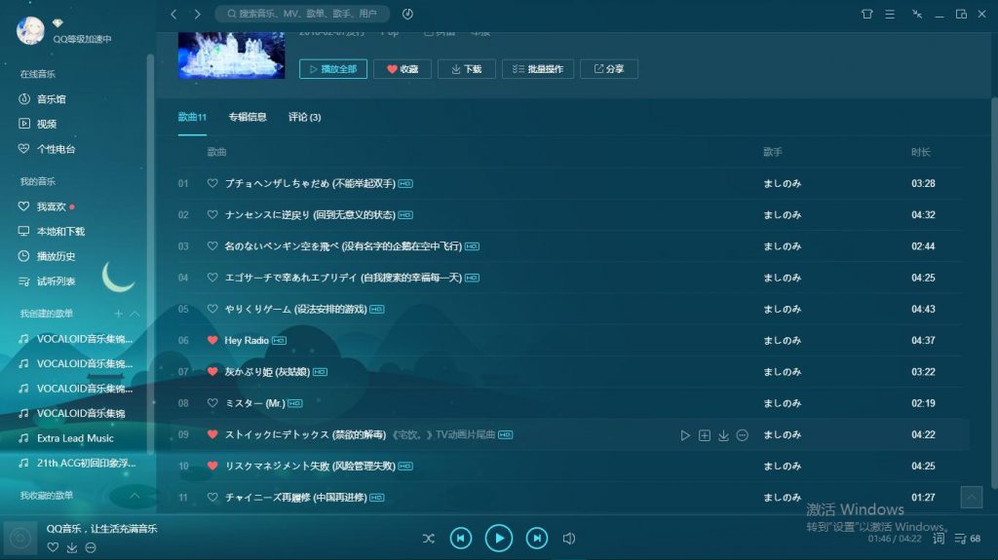998x560 pixels.
Task: Play track 09 with row play icon
Action: pyautogui.click(x=685, y=435)
